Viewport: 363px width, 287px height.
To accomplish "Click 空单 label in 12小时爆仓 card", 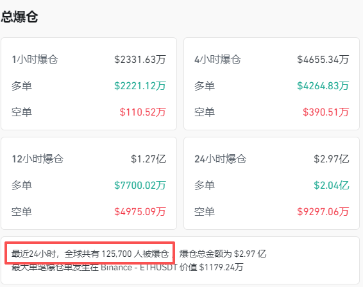I will coord(22,212).
